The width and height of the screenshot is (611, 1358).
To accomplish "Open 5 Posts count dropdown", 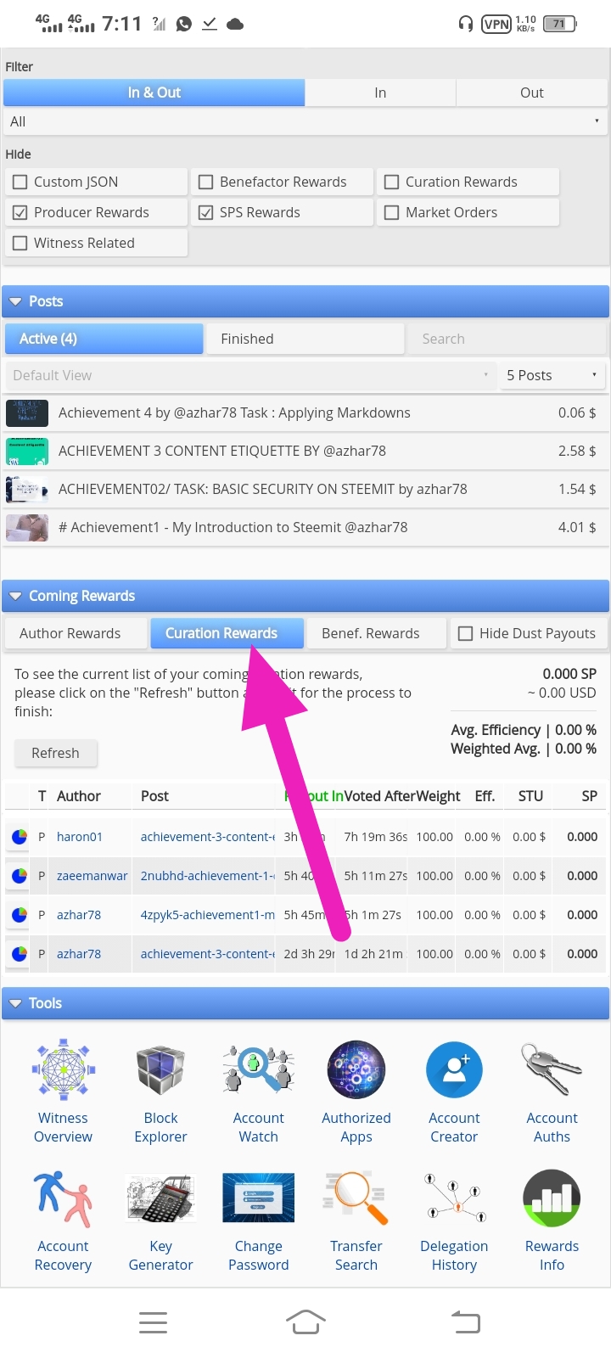I will click(553, 375).
